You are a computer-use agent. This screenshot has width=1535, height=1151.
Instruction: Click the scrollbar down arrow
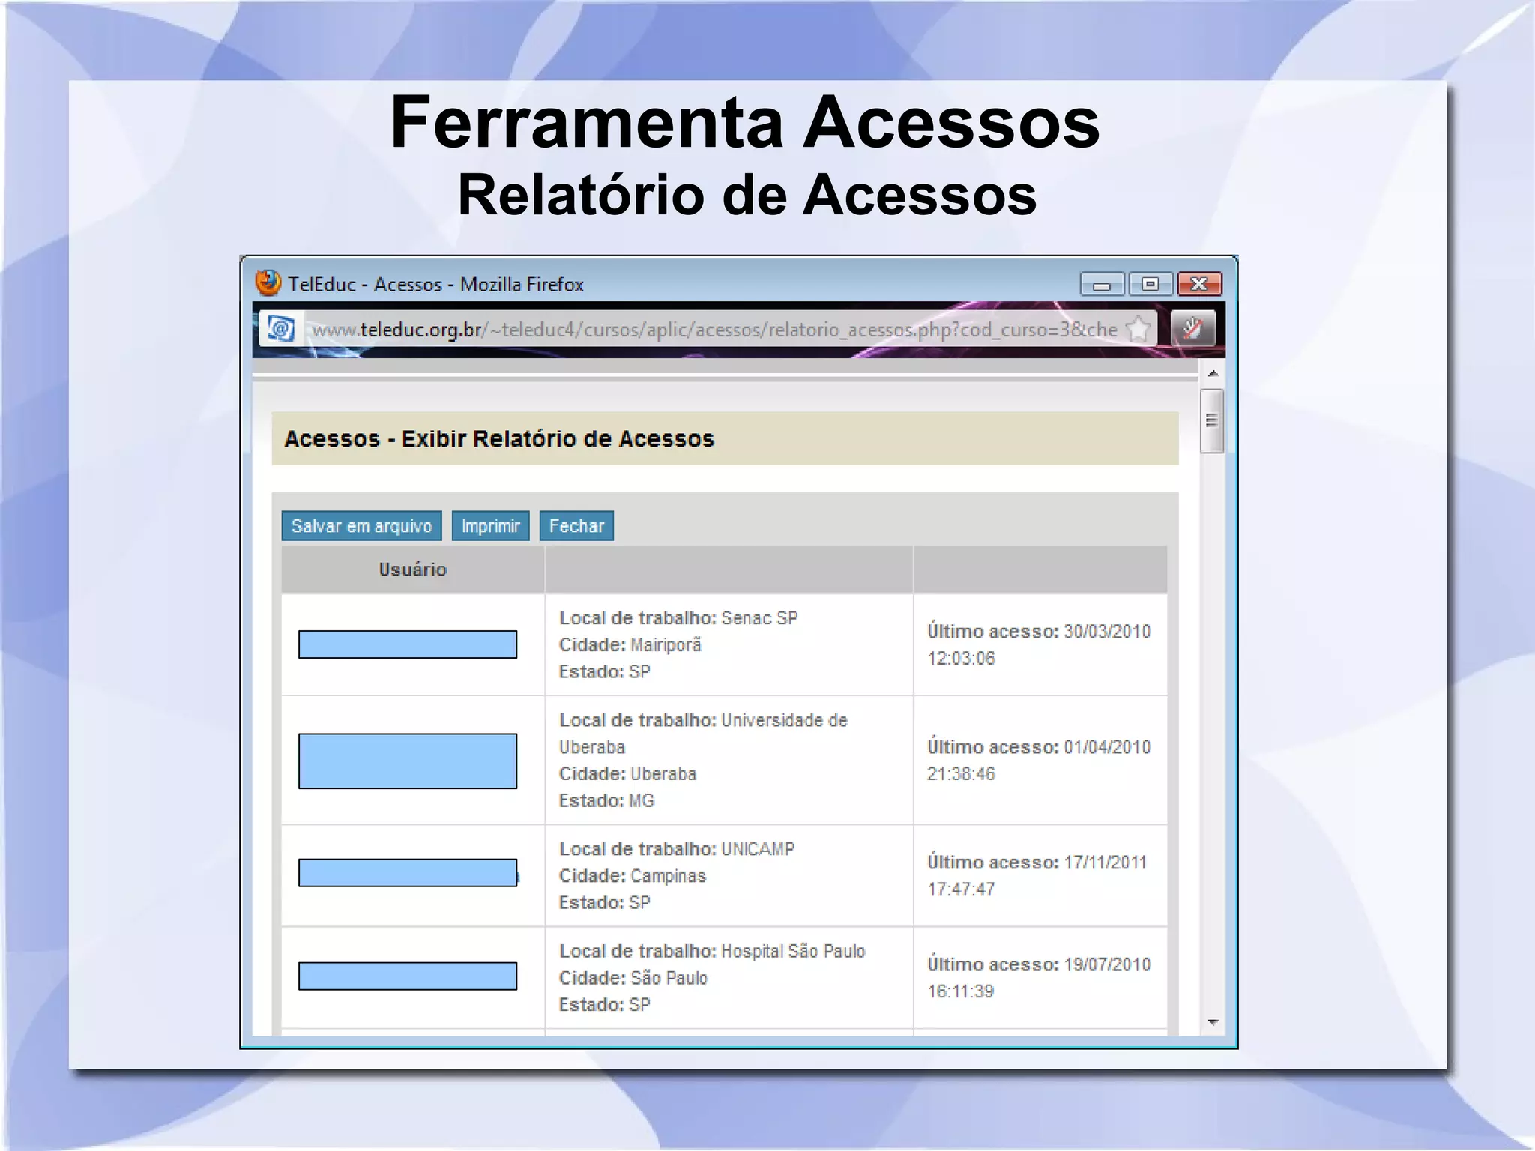(1213, 1022)
